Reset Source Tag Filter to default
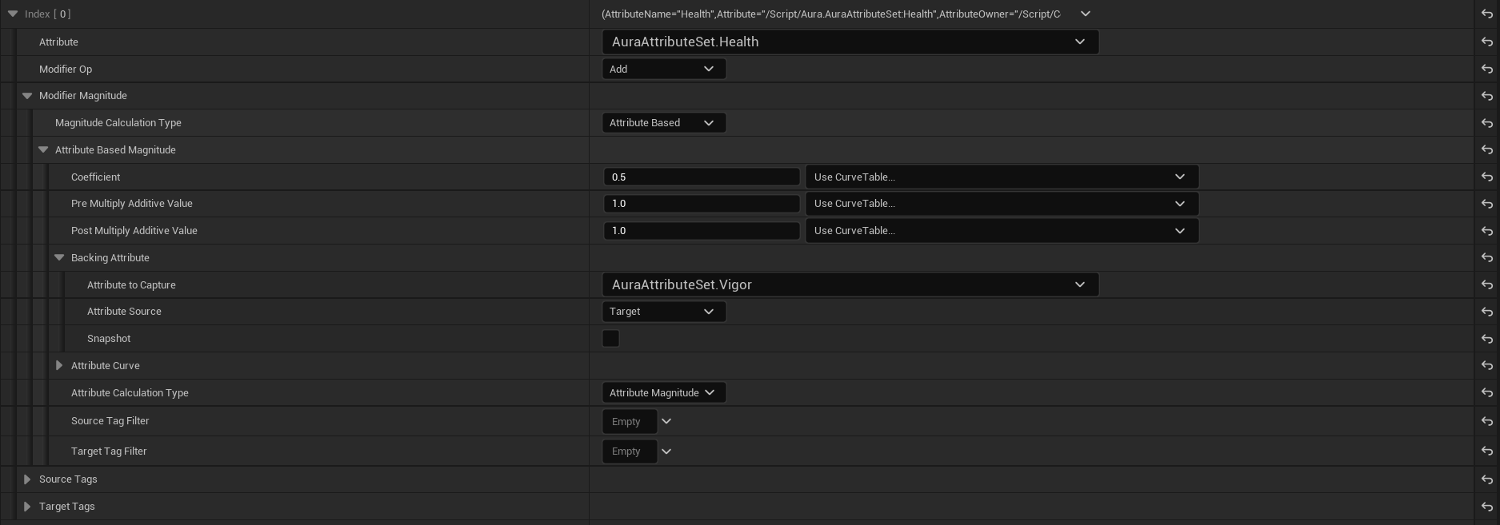Screen dimensions: 1500x525 pos(1487,421)
